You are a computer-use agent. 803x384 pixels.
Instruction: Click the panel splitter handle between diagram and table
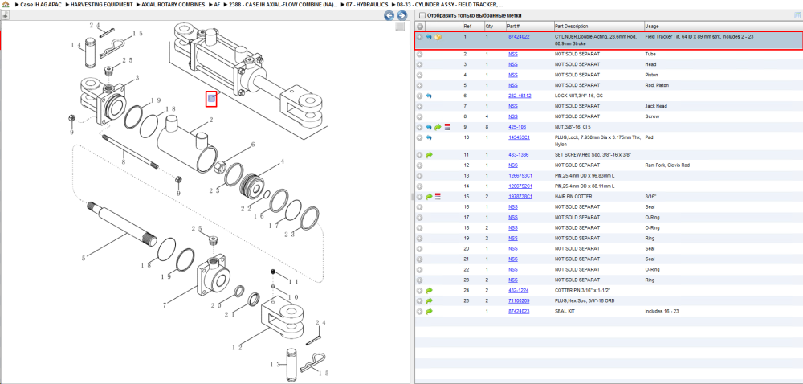tap(412, 197)
